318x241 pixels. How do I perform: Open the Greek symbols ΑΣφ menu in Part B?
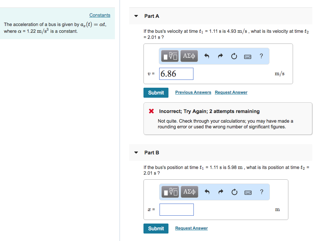[x=189, y=192]
